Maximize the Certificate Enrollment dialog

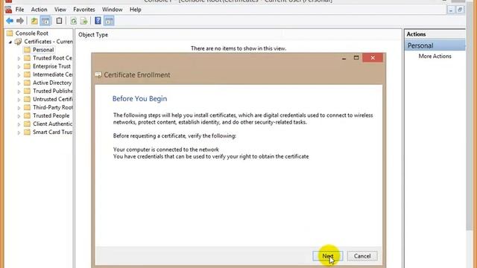(x=356, y=57)
